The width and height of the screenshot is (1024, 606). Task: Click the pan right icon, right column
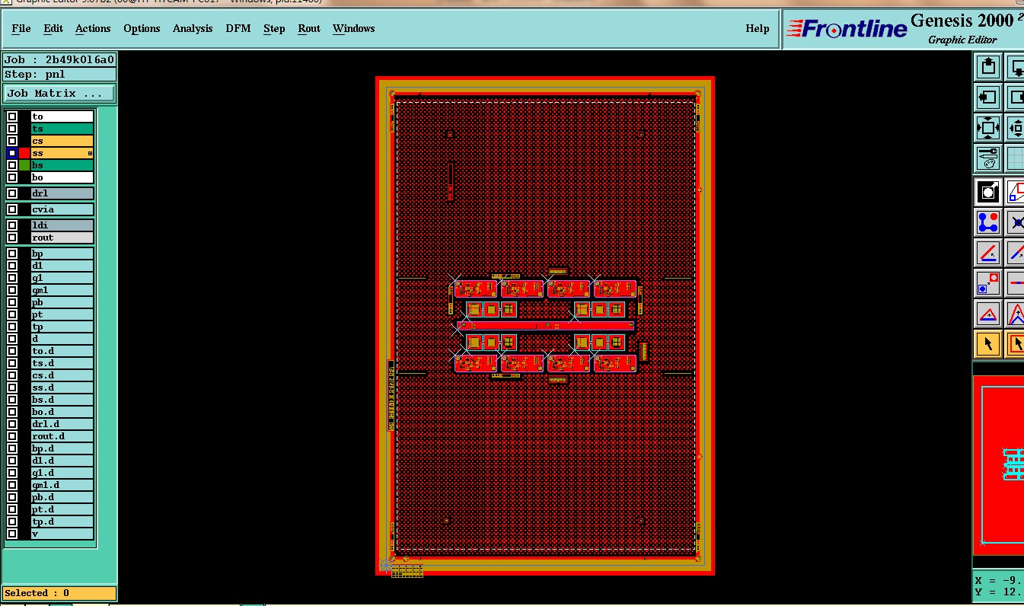(x=1015, y=97)
